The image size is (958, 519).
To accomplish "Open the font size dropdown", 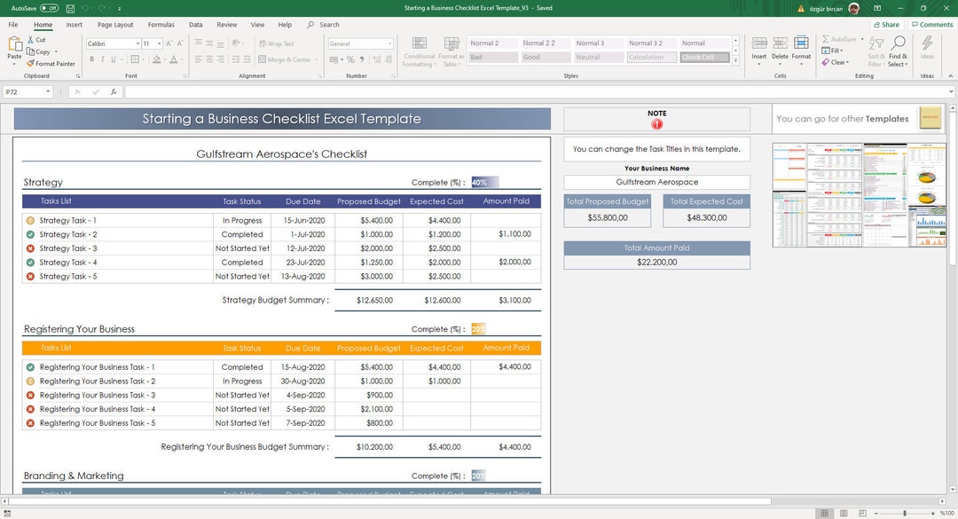I will (160, 43).
